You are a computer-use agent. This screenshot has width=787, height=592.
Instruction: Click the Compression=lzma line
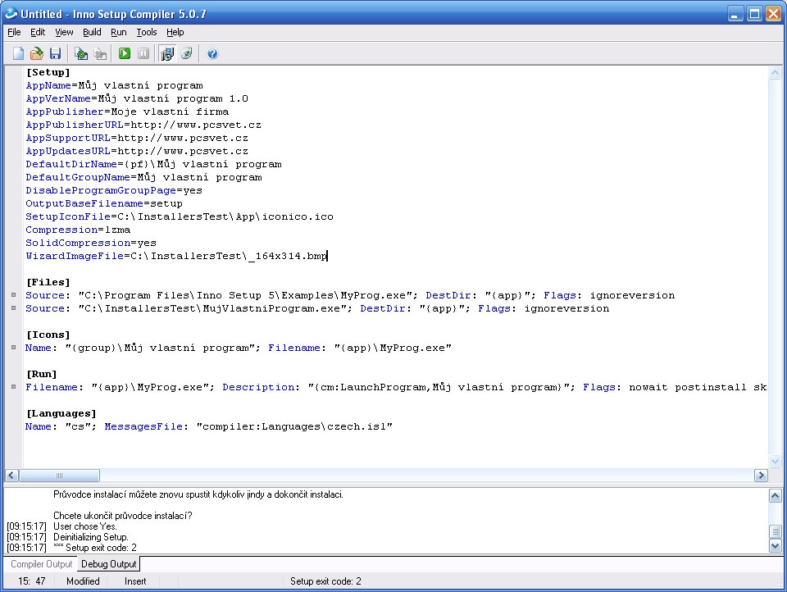pos(79,230)
